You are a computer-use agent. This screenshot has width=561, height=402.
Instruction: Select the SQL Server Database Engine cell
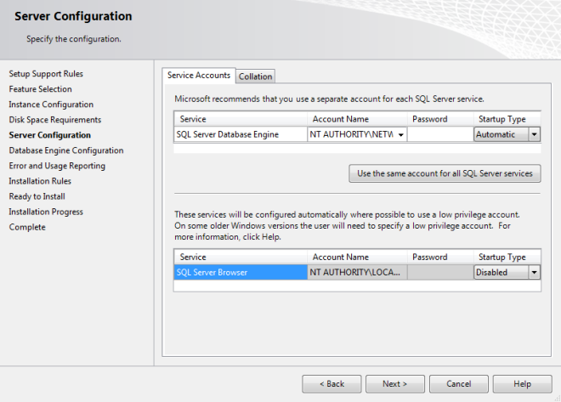coord(241,134)
